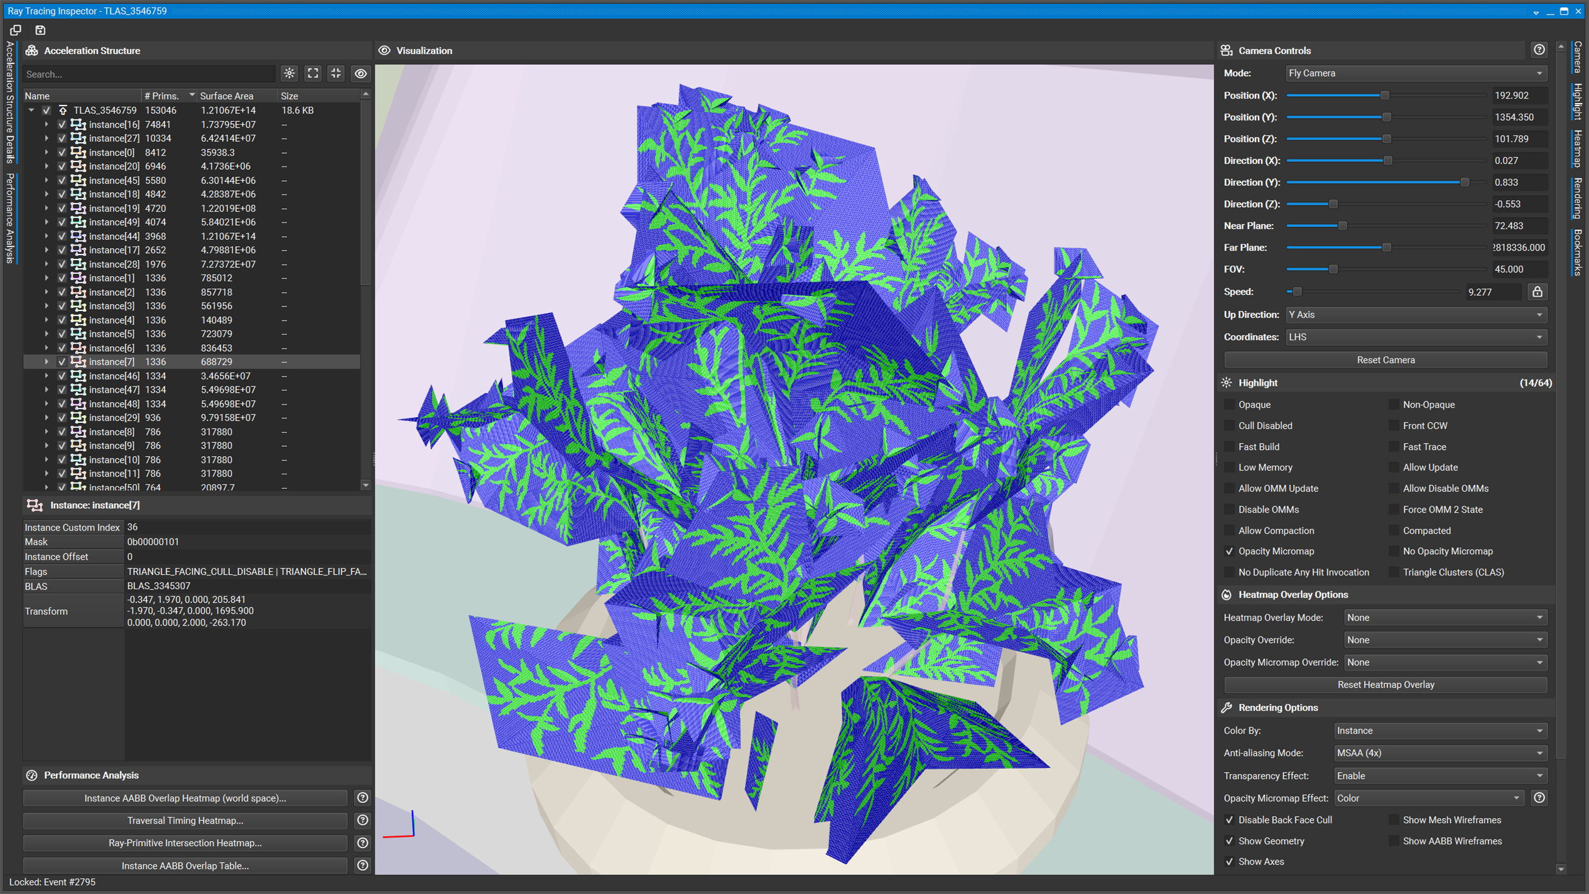Click the Reset Camera button
Image resolution: width=1589 pixels, height=894 pixels.
pyautogui.click(x=1385, y=360)
